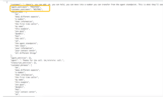Click "a number" in the customer_phrases list

point(20,72)
